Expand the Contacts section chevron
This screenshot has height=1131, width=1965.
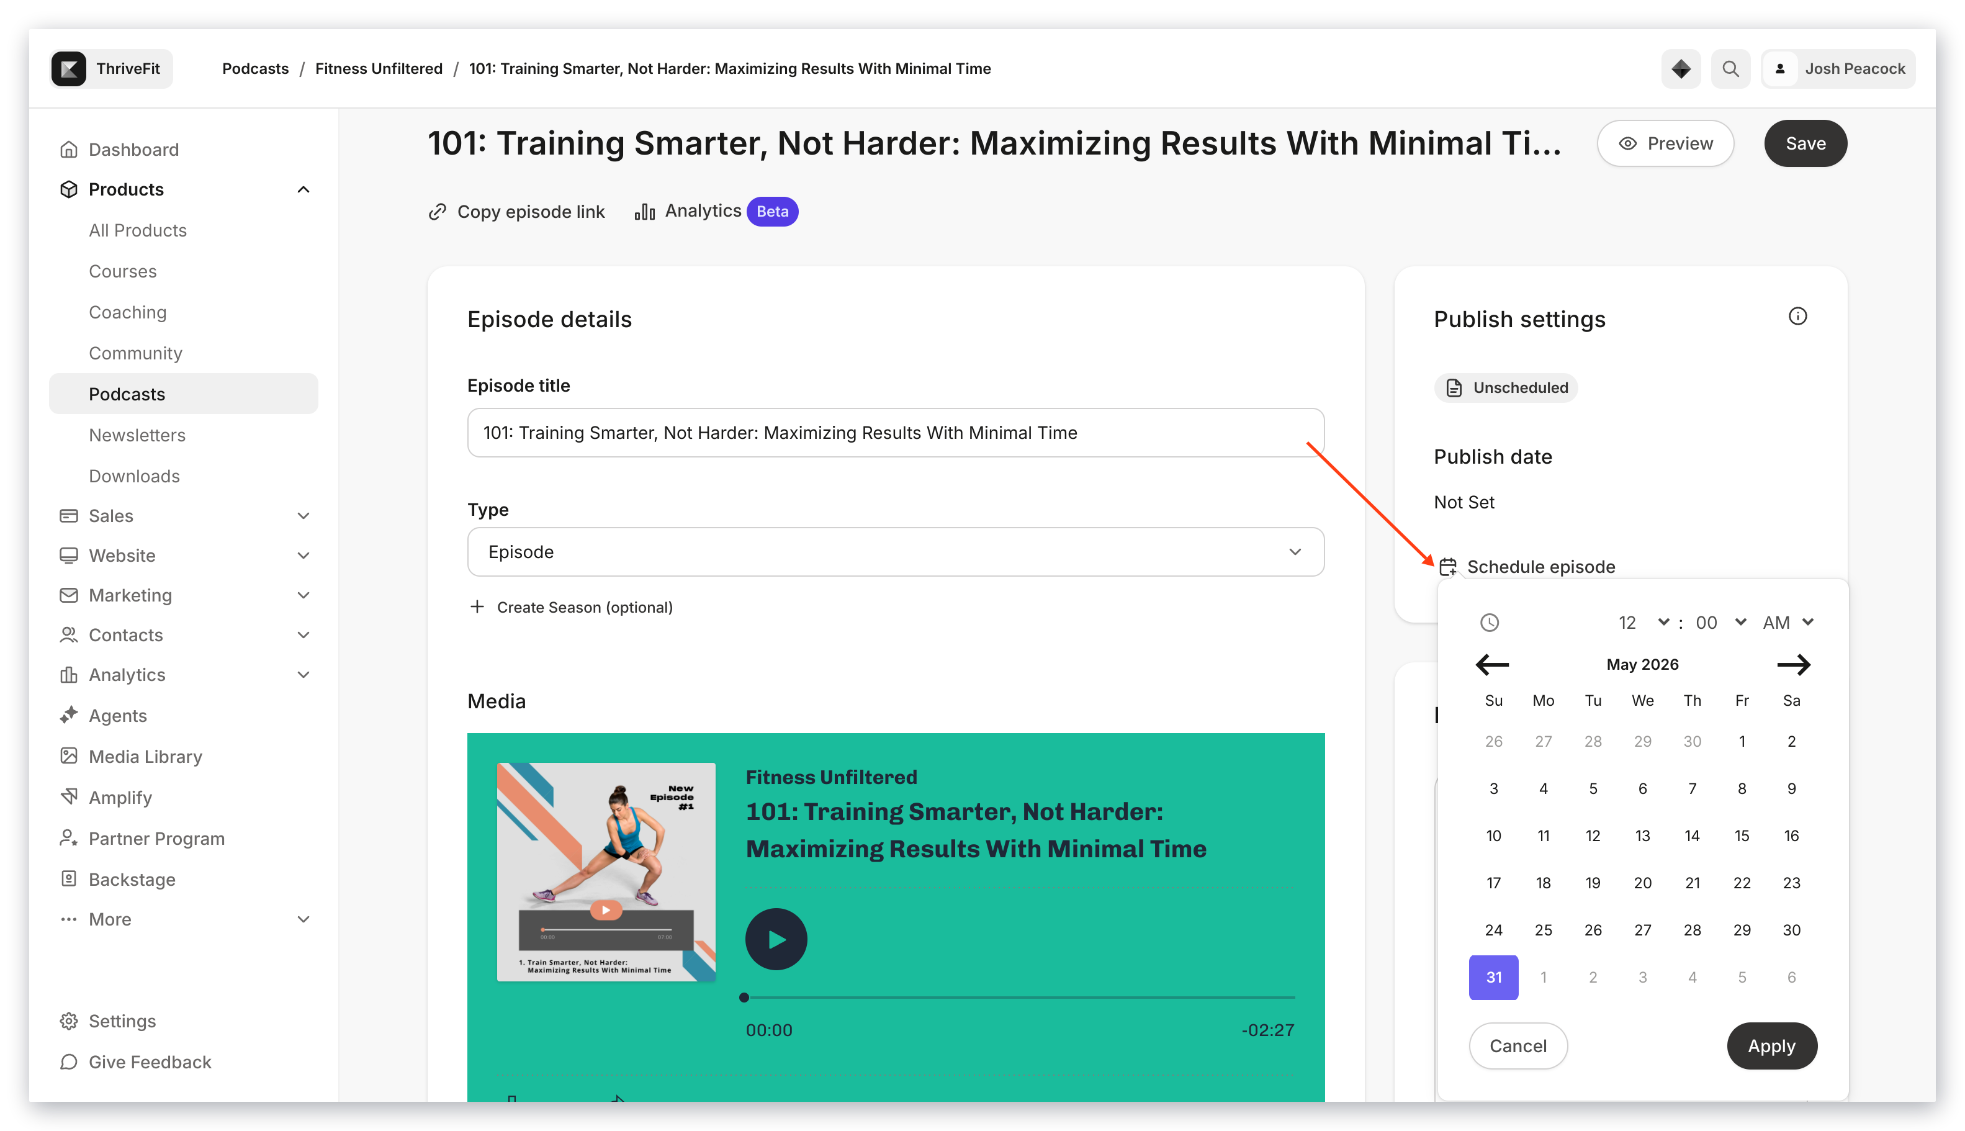[303, 634]
